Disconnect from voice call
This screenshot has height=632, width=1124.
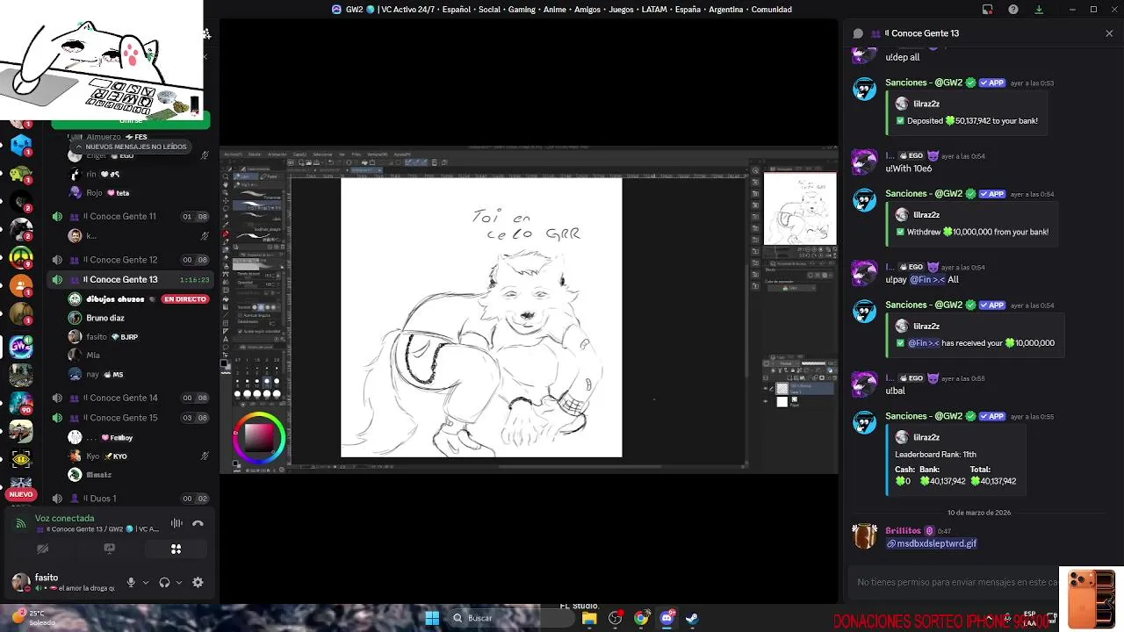tap(198, 523)
